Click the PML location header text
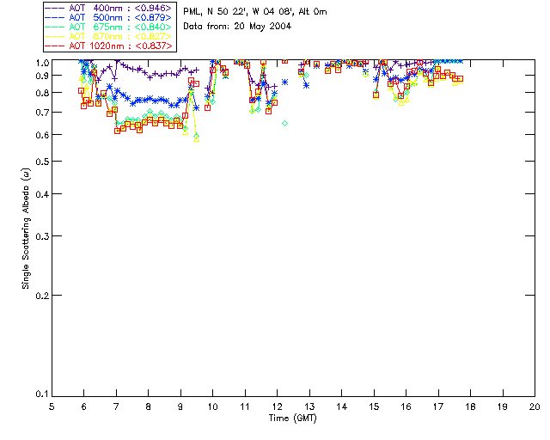550x440 pixels. (255, 11)
